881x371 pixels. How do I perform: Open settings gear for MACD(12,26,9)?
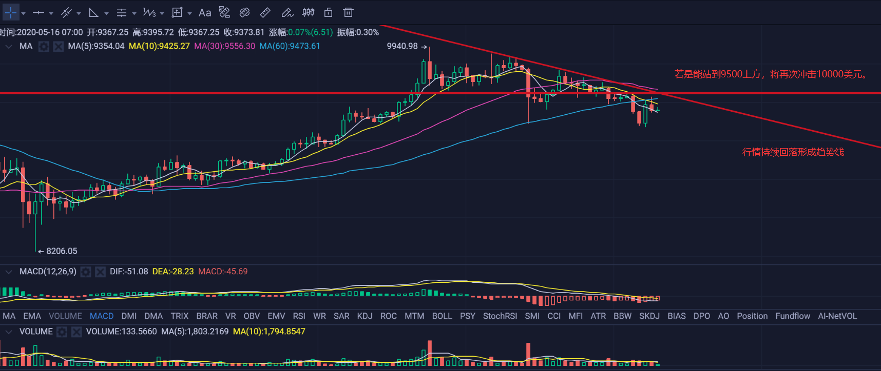click(86, 272)
